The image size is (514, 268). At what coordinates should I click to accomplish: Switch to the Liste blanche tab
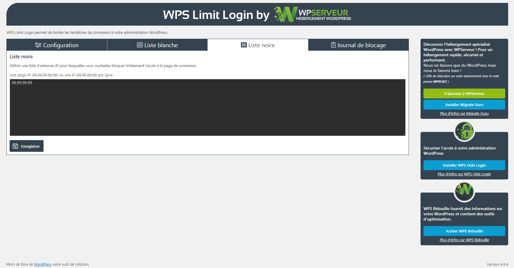(x=157, y=45)
